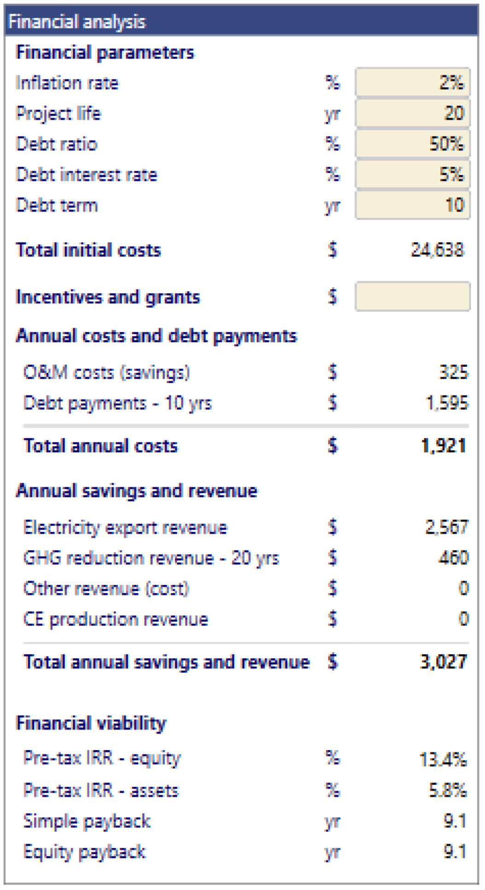The height and width of the screenshot is (890, 485).
Task: Select the Financial analysis title bar
Action: click(242, 22)
